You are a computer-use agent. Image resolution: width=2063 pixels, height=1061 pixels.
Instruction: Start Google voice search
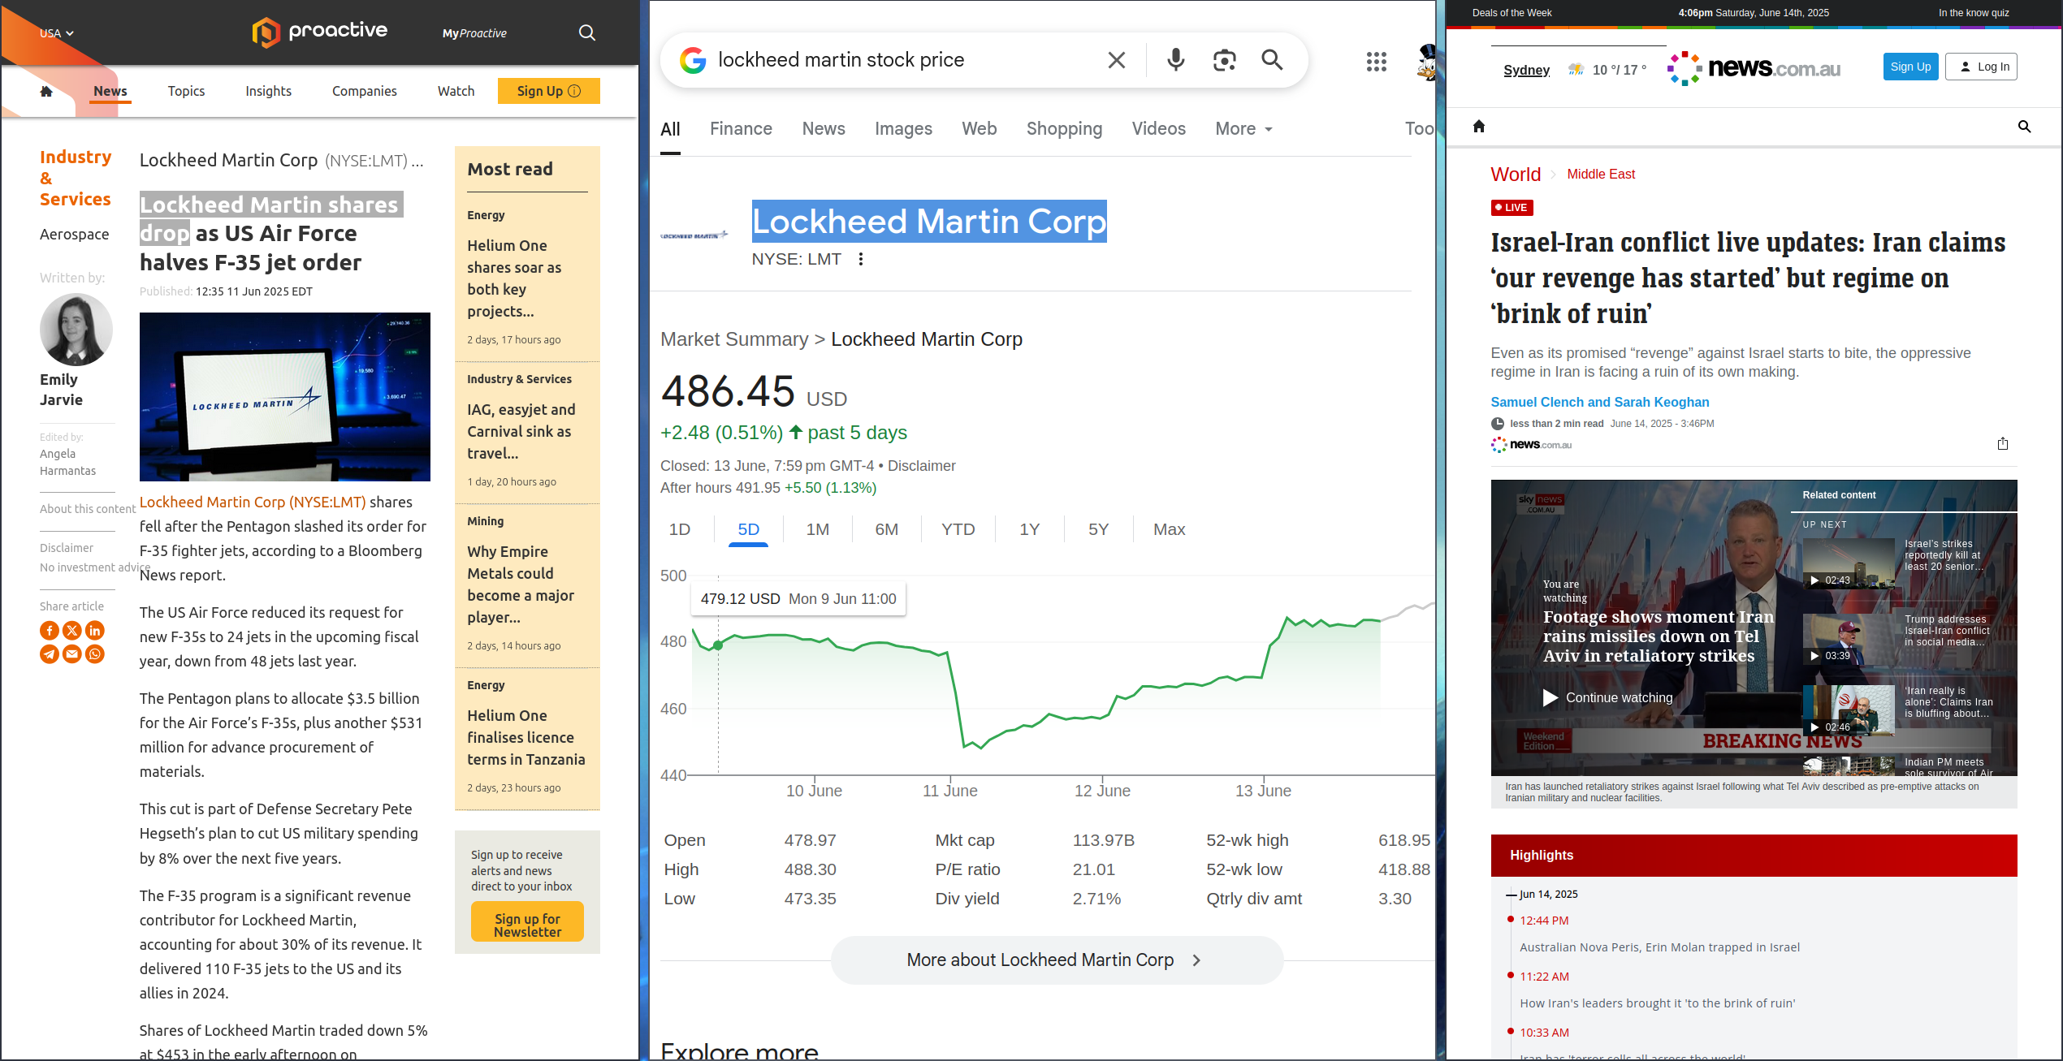click(1175, 59)
